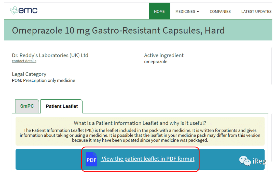Click the Active ingredient heading
The image size is (275, 174).
tap(164, 55)
